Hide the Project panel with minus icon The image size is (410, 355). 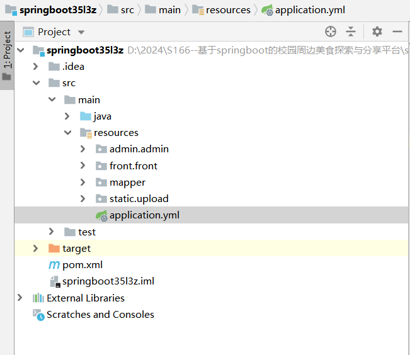pyautogui.click(x=397, y=31)
